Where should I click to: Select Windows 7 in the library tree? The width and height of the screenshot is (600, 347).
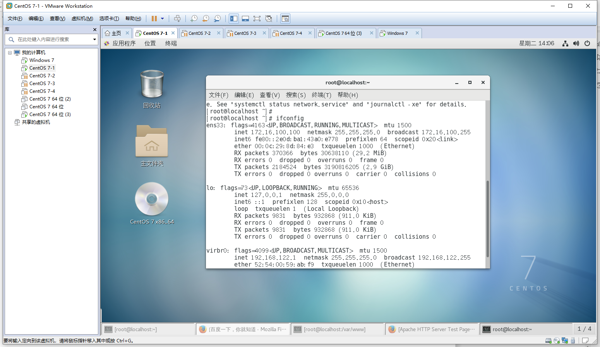pos(38,60)
